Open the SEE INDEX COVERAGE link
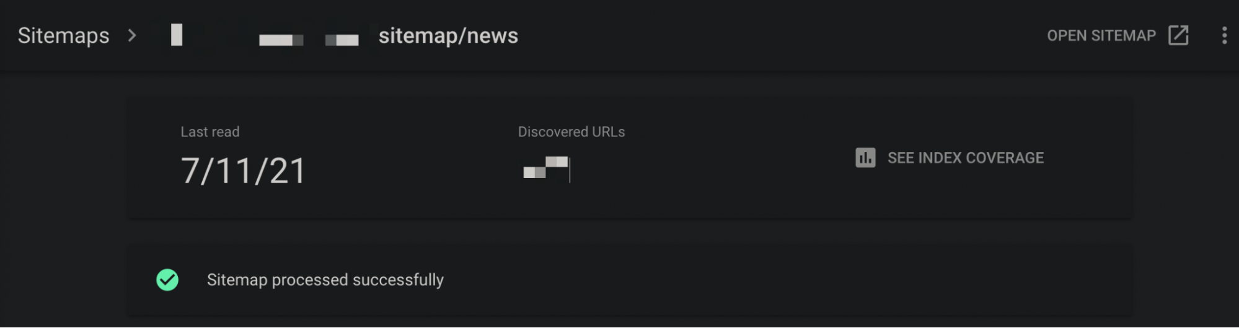Screen dimensions: 1239x328 tap(966, 157)
